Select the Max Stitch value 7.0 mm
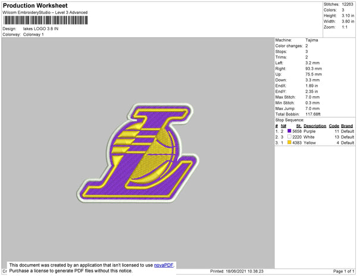Screen dimensions: 357x276 coord(312,97)
